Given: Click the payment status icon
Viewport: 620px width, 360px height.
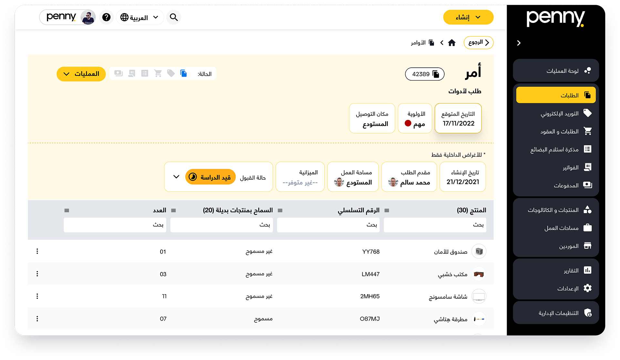Looking at the screenshot, I should (x=119, y=73).
